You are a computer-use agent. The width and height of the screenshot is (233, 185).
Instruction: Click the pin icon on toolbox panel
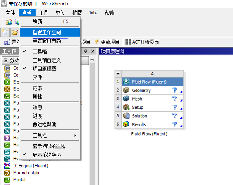[x=85, y=51]
